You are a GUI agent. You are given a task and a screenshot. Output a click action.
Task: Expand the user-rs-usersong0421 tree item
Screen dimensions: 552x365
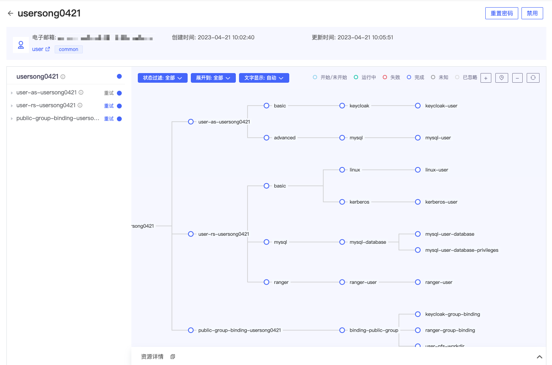(12, 106)
